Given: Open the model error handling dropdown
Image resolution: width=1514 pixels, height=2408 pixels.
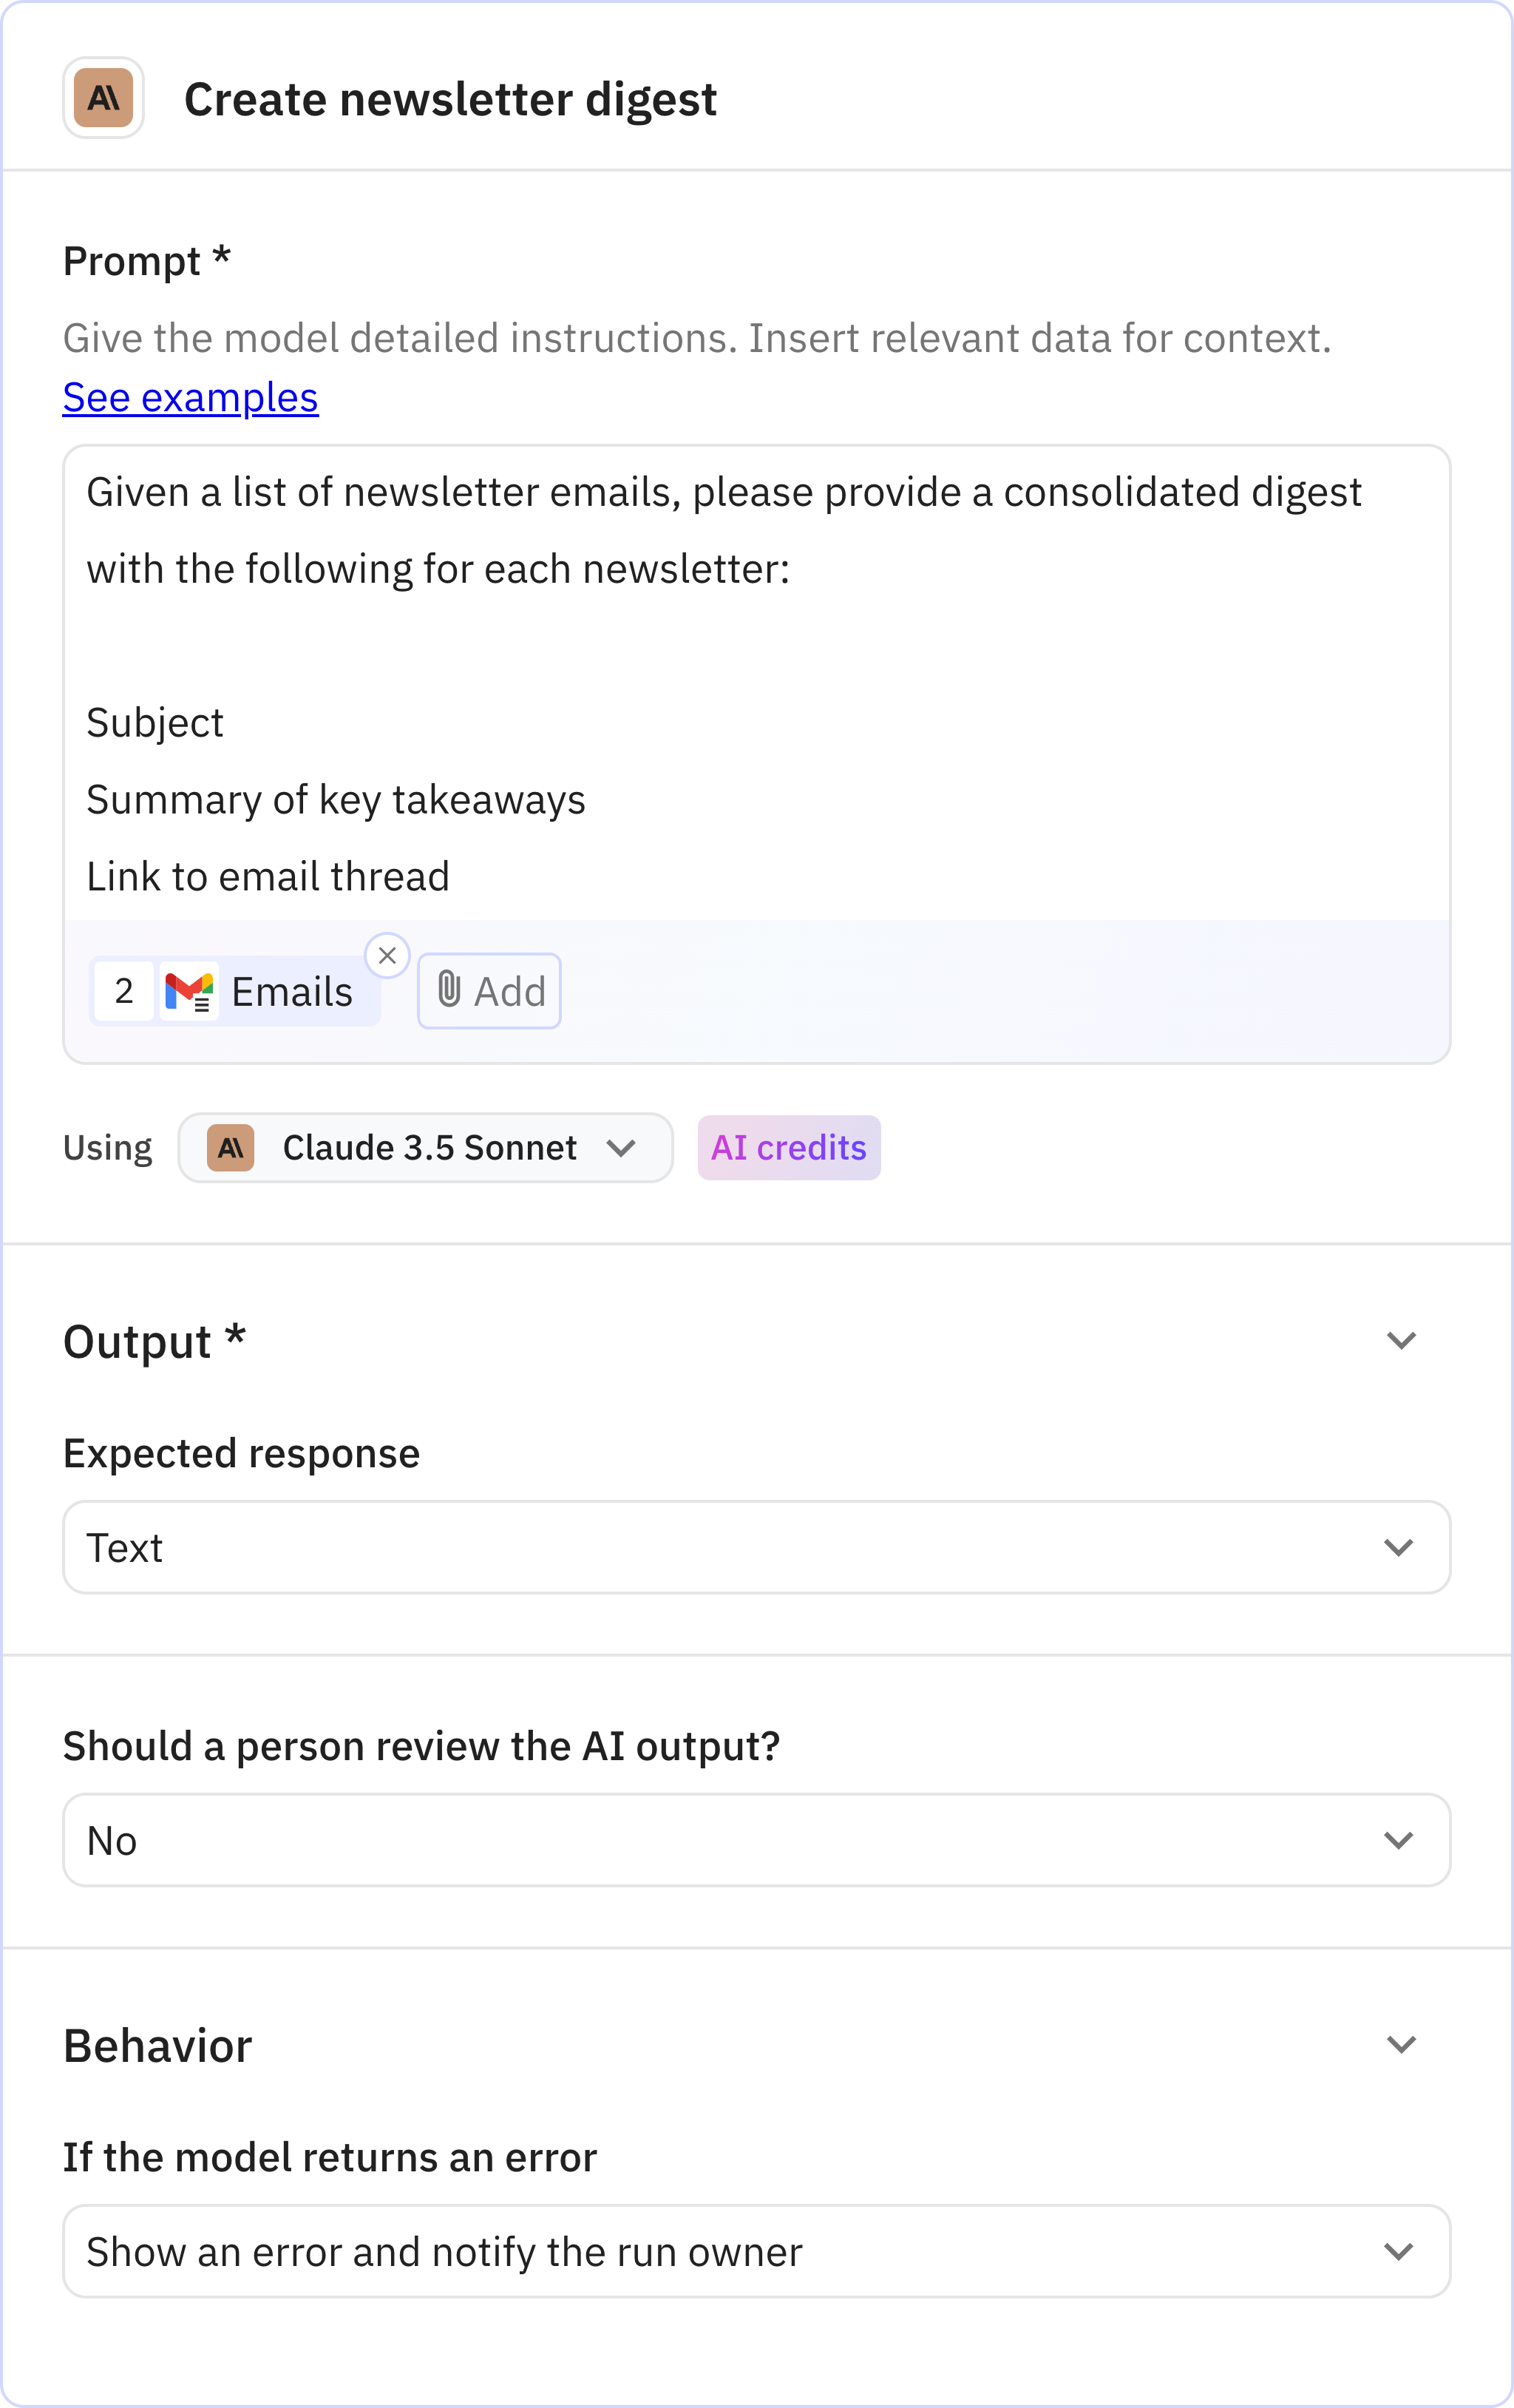Looking at the screenshot, I should [756, 2251].
